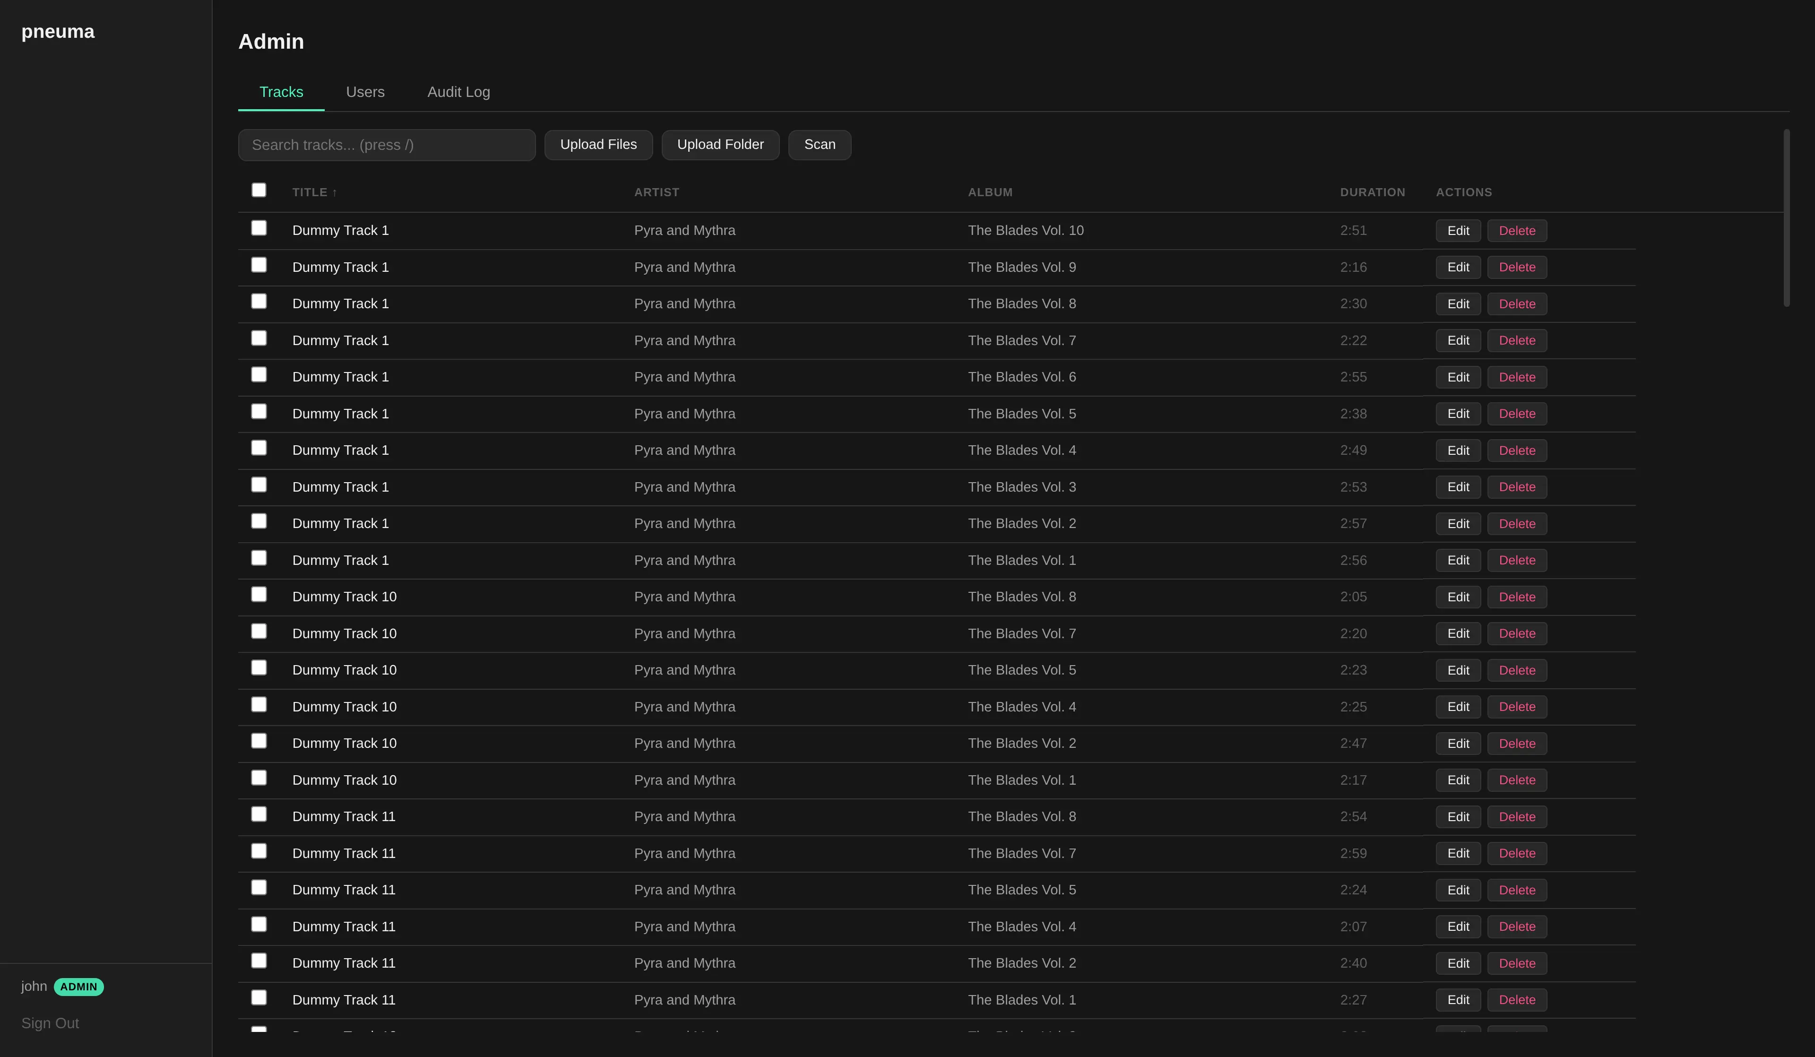This screenshot has width=1815, height=1057.
Task: Delete Dummy Track 10 from Blades Vol. 1
Action: [x=1517, y=780]
